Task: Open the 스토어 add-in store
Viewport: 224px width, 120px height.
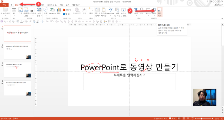Action: point(67,10)
